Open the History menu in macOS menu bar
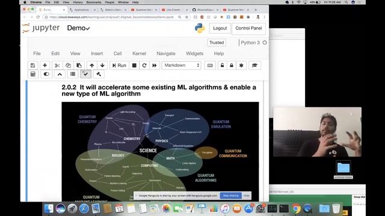Image resolution: width=385 pixels, height=216 pixels. point(78,2)
